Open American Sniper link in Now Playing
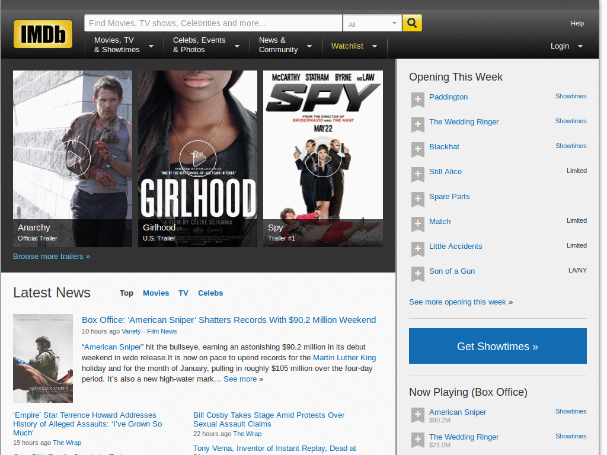 click(458, 412)
